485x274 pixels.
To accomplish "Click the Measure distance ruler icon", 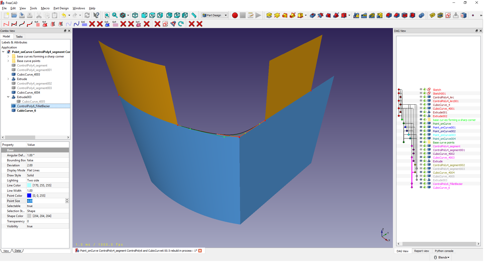I will coord(194,15).
